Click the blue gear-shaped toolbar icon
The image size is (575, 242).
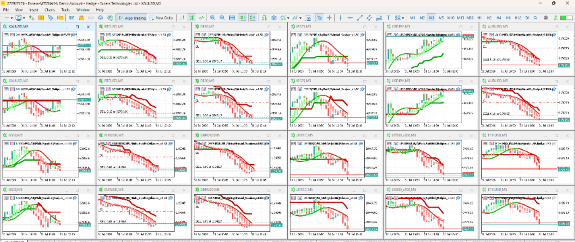tap(274, 17)
